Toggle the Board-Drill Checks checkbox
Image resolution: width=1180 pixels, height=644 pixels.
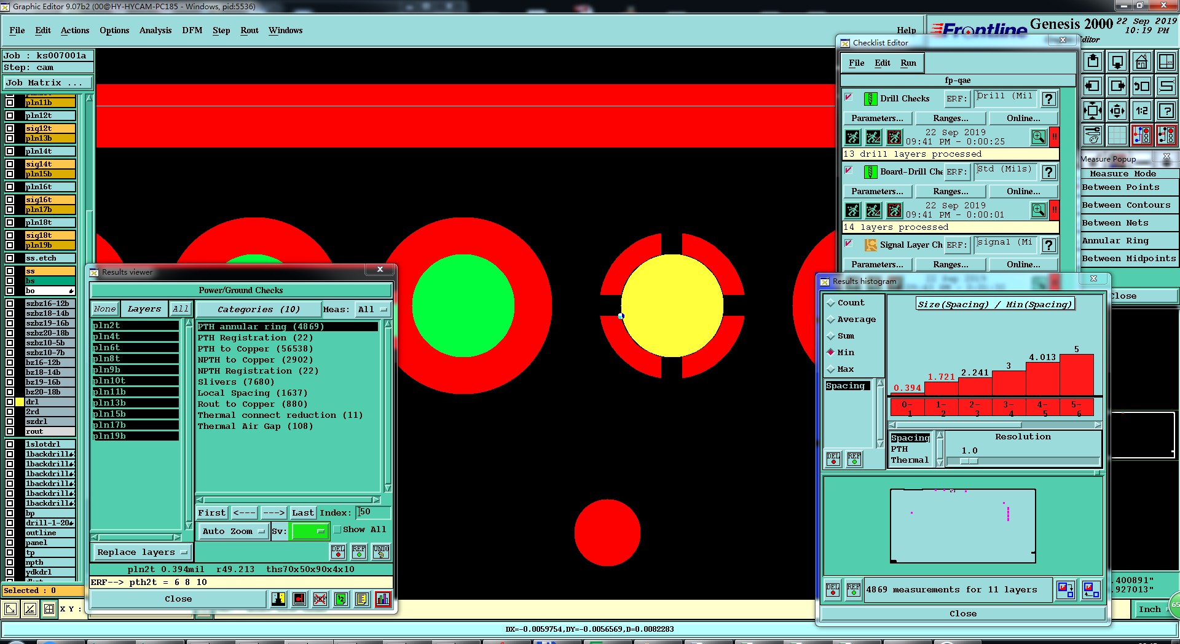click(x=849, y=170)
